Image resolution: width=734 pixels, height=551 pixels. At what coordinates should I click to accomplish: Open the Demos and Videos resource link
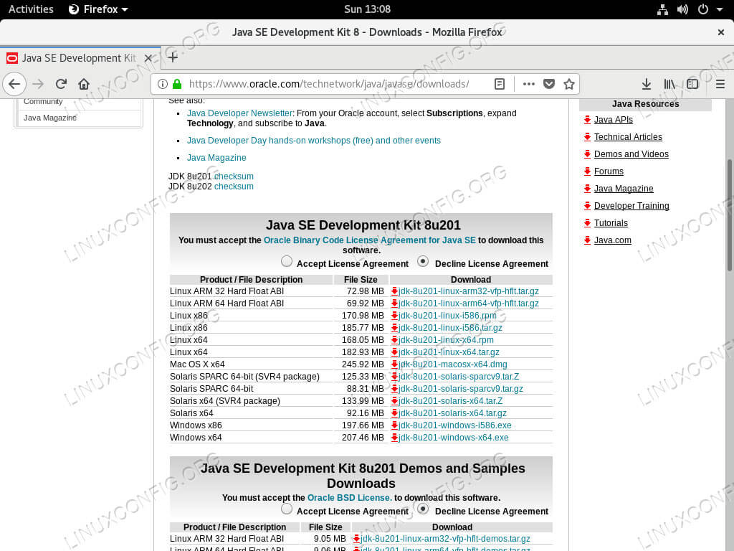[x=631, y=154]
